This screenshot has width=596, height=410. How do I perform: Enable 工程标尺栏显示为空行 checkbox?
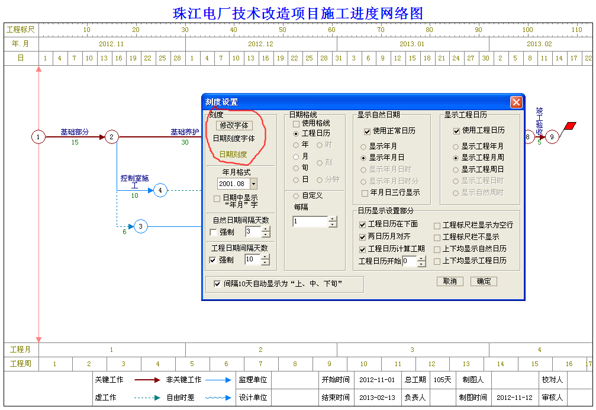[x=437, y=226]
